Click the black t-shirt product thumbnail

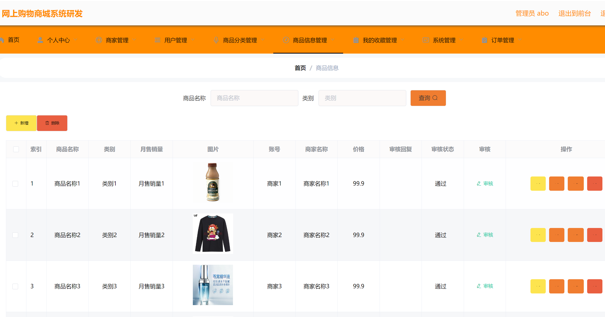tap(213, 233)
